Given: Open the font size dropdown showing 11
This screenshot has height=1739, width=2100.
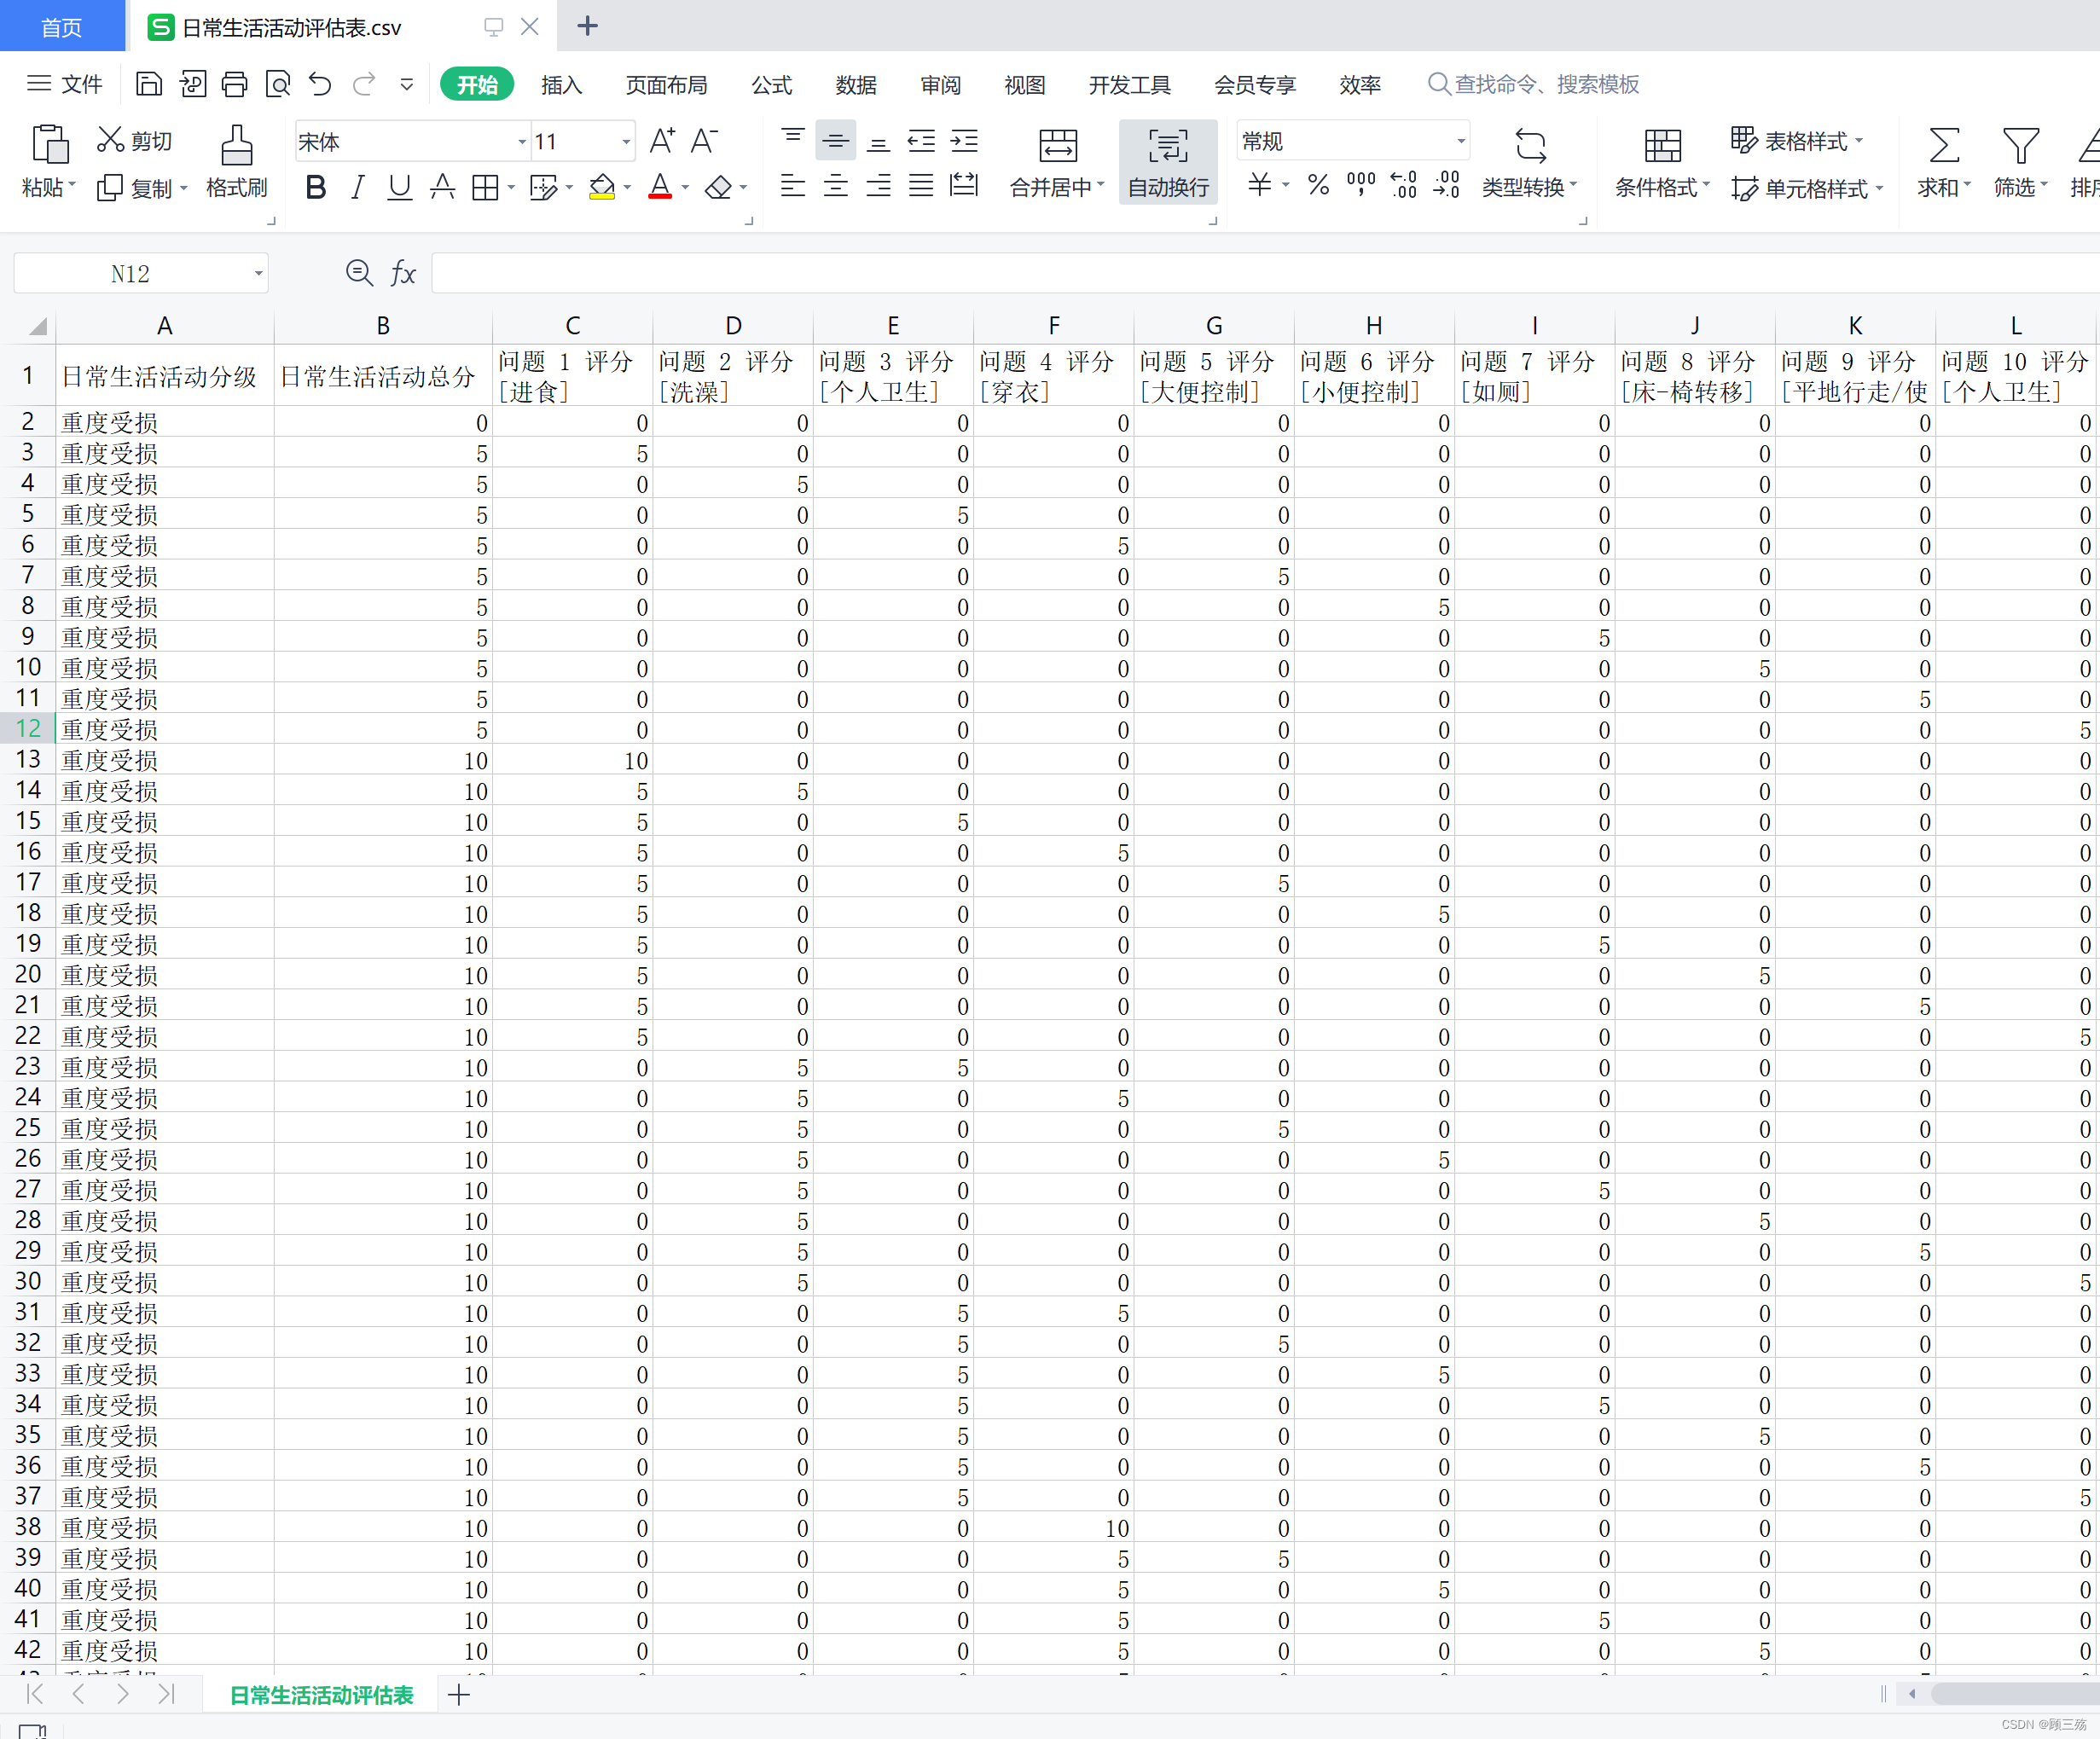Looking at the screenshot, I should (x=627, y=142).
